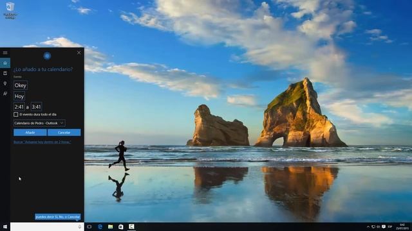Image resolution: width=412 pixels, height=231 pixels.
Task: Check 'El evento dura todo el día'
Action: 15,114
